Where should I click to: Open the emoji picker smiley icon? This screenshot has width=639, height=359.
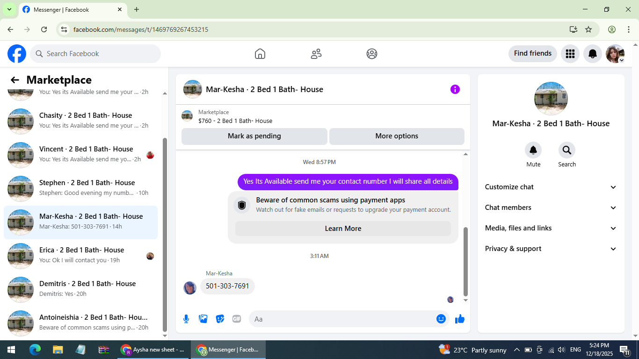[441, 319]
